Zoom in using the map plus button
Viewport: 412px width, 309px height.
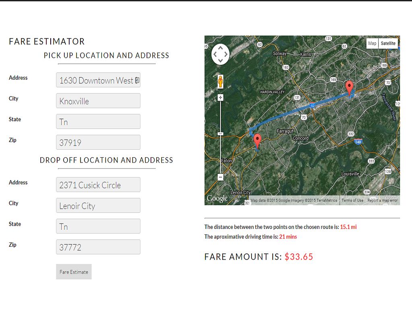coord(220,98)
